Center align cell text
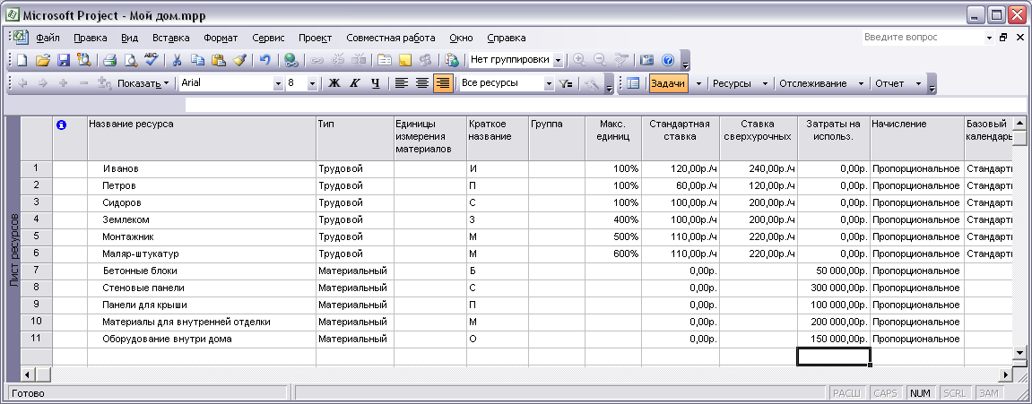Viewport: 1032px width, 404px height. (x=422, y=83)
